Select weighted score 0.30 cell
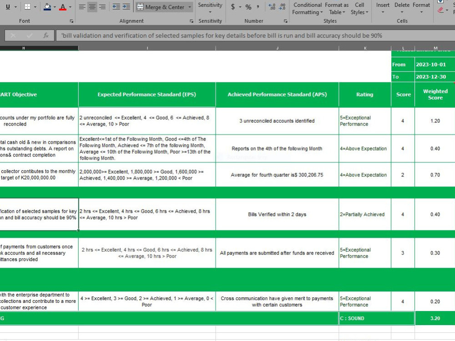The width and height of the screenshot is (455, 341). pos(435,253)
